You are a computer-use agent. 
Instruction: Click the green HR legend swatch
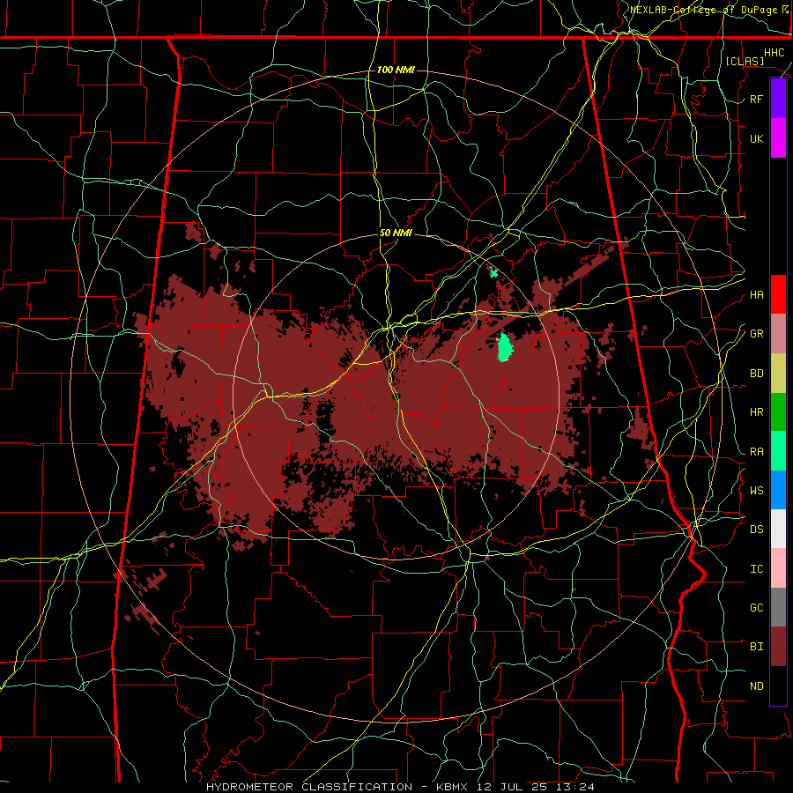778,411
